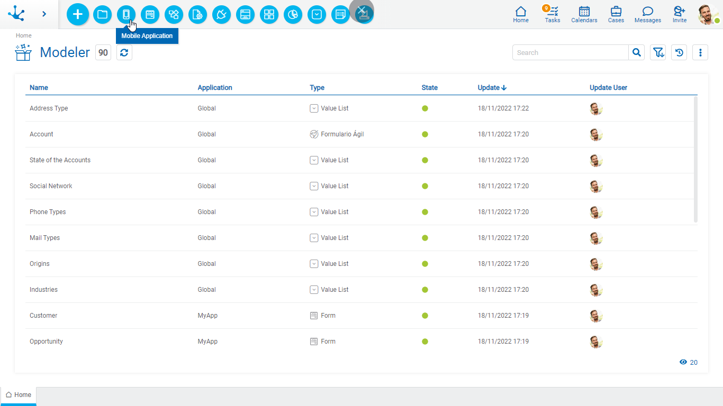The width and height of the screenshot is (723, 406).
Task: Click the plus button to create new object
Action: click(x=78, y=14)
